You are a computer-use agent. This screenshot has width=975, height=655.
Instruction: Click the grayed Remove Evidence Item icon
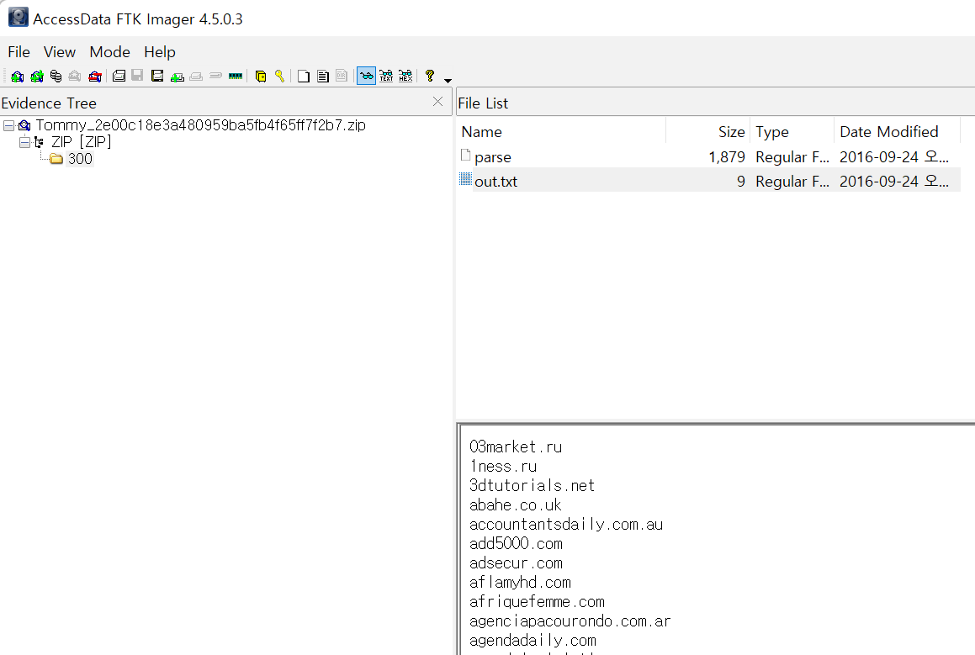point(75,76)
